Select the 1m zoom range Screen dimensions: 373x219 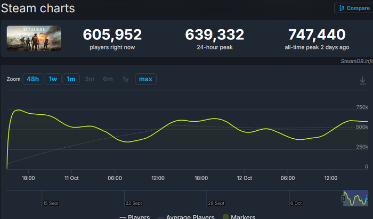71,79
